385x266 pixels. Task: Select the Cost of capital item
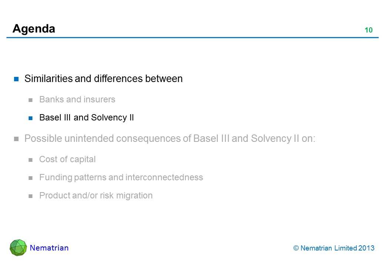coord(67,159)
